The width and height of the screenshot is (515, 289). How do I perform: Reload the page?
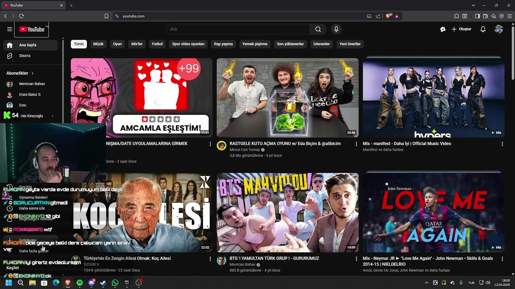[21, 16]
